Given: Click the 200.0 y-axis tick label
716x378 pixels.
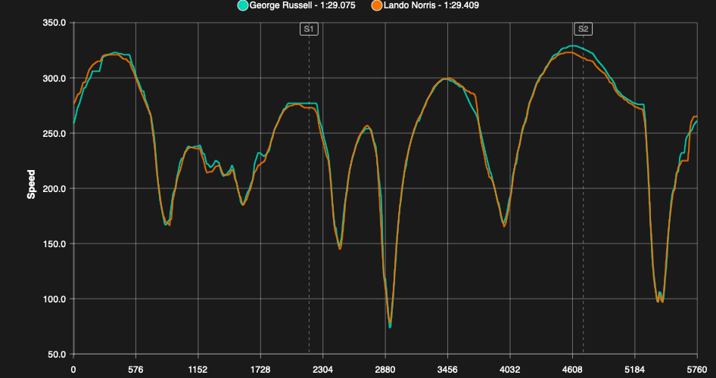Looking at the screenshot, I should (54, 189).
